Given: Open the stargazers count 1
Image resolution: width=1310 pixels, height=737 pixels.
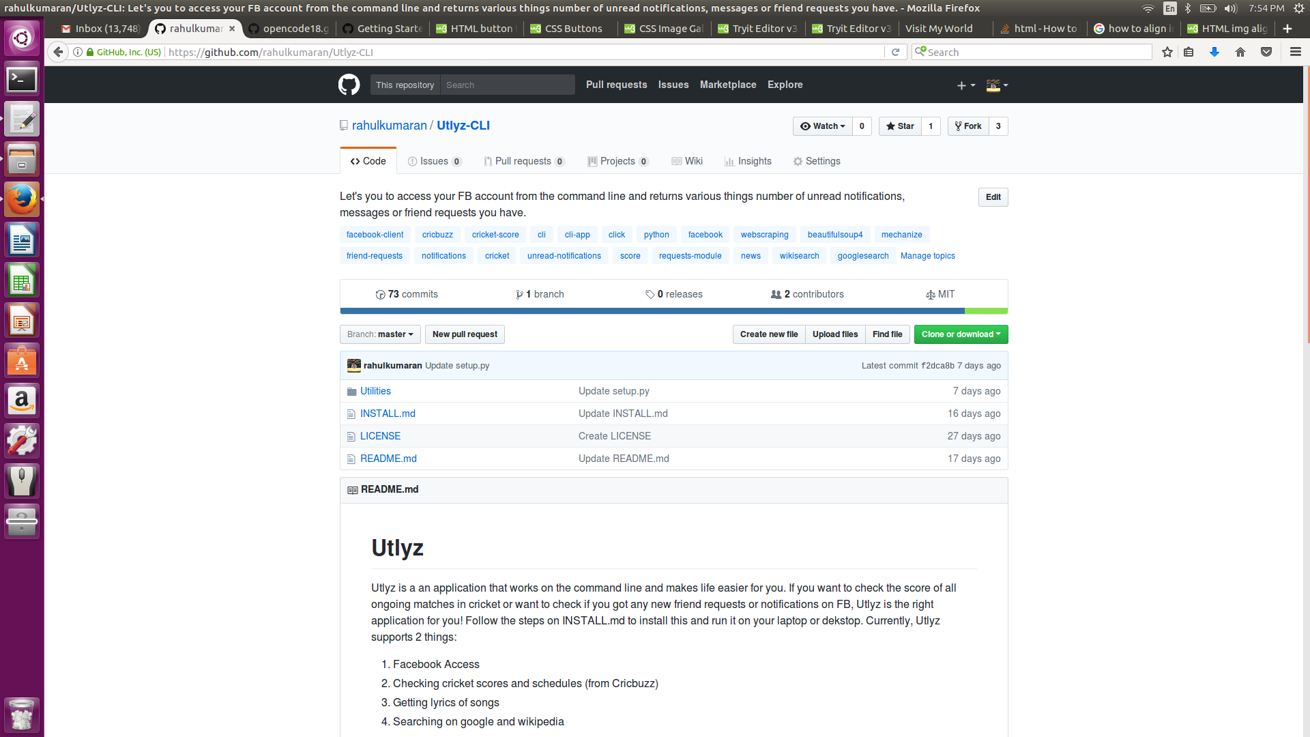Looking at the screenshot, I should [x=931, y=126].
